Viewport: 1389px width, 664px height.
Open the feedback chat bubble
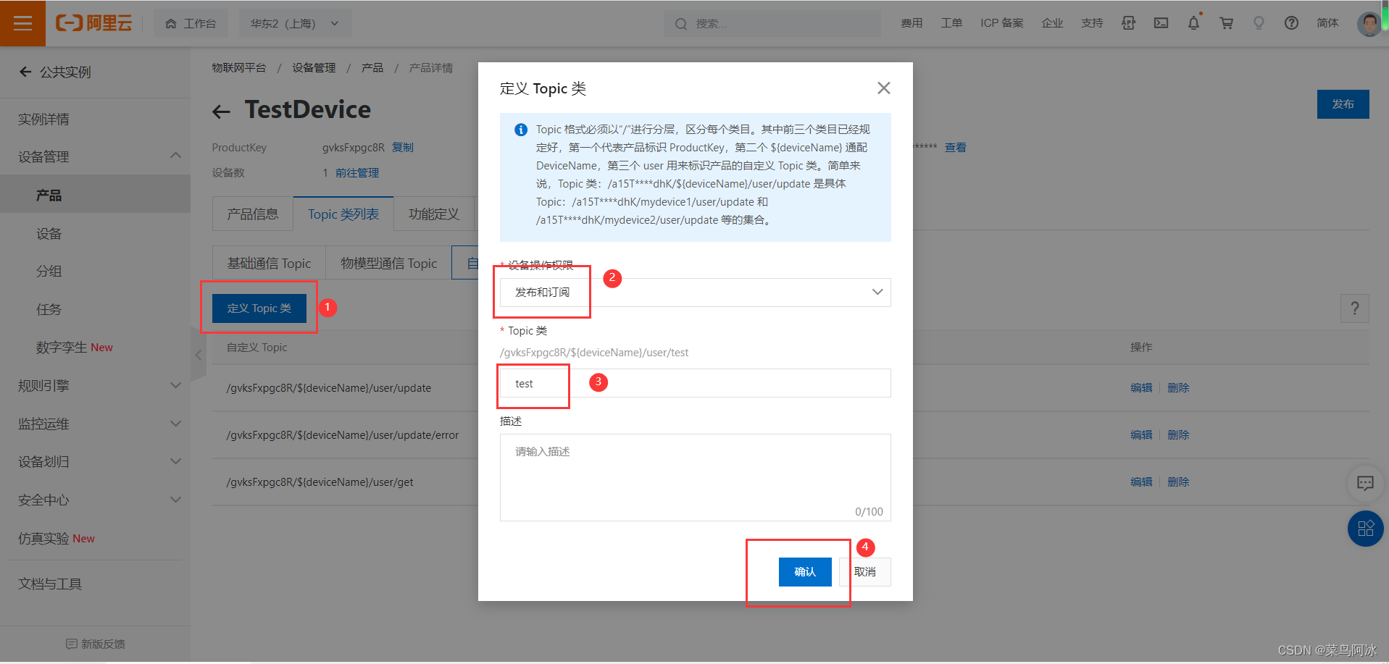[1365, 483]
